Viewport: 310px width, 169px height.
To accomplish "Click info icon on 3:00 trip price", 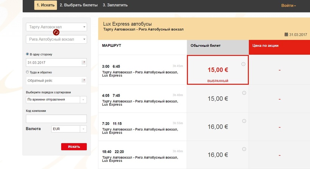I will point(243,64).
